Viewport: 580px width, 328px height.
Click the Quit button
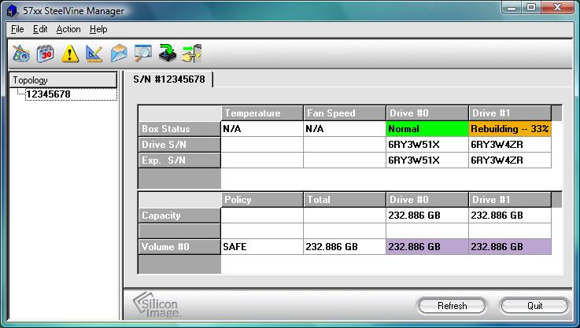coord(534,306)
